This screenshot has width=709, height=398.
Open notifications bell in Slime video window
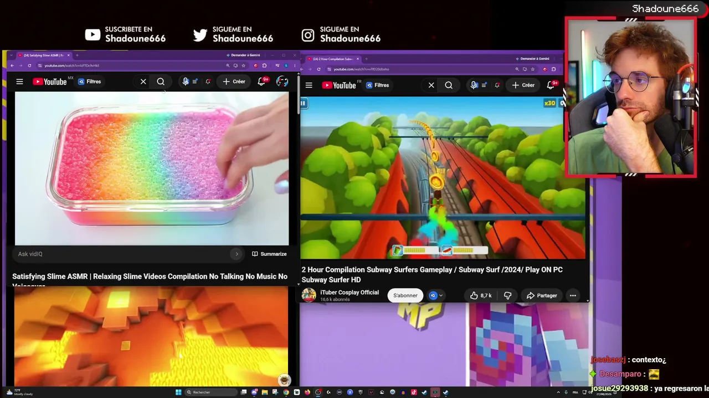tap(261, 81)
